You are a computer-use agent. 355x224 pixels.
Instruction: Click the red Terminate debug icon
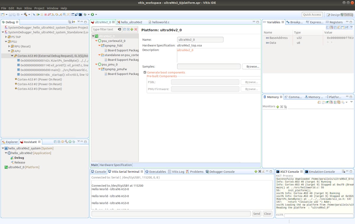[46, 14]
